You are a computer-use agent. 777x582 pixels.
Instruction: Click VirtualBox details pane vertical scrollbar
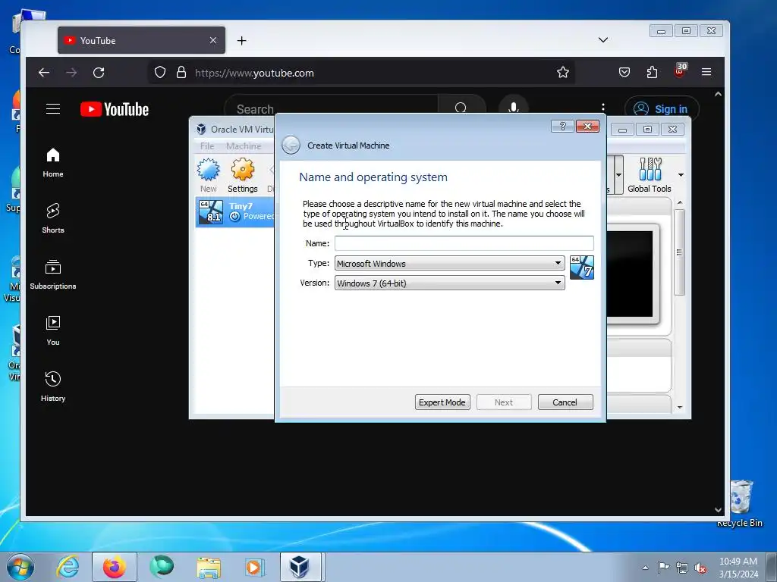pyautogui.click(x=679, y=252)
